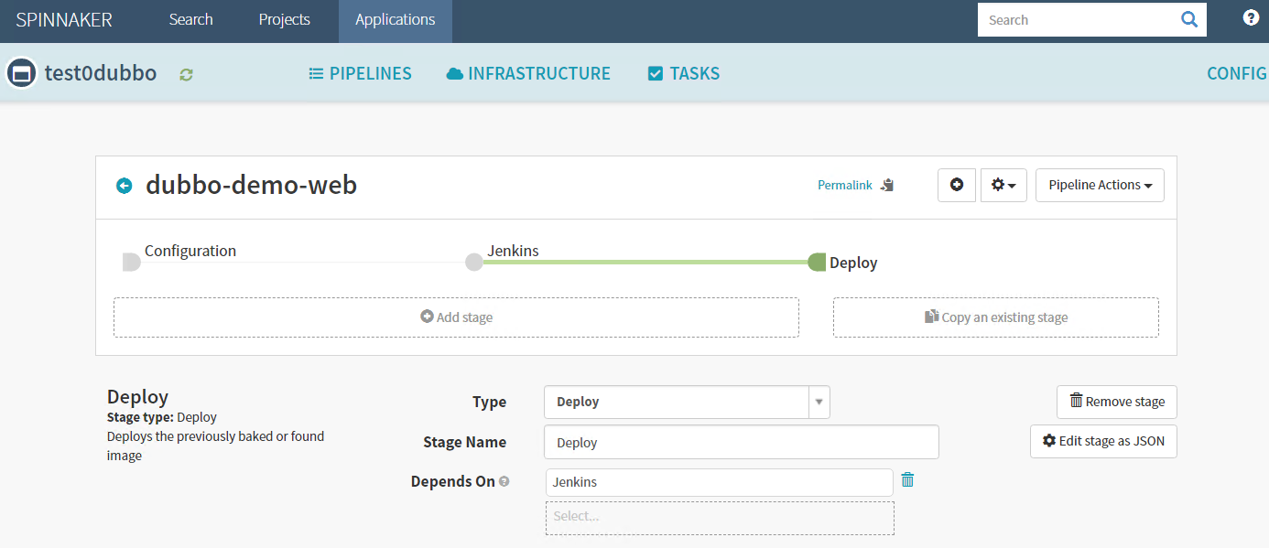Expand the Pipeline Actions dropdown
Screen dimensions: 1269x548
[1100, 185]
